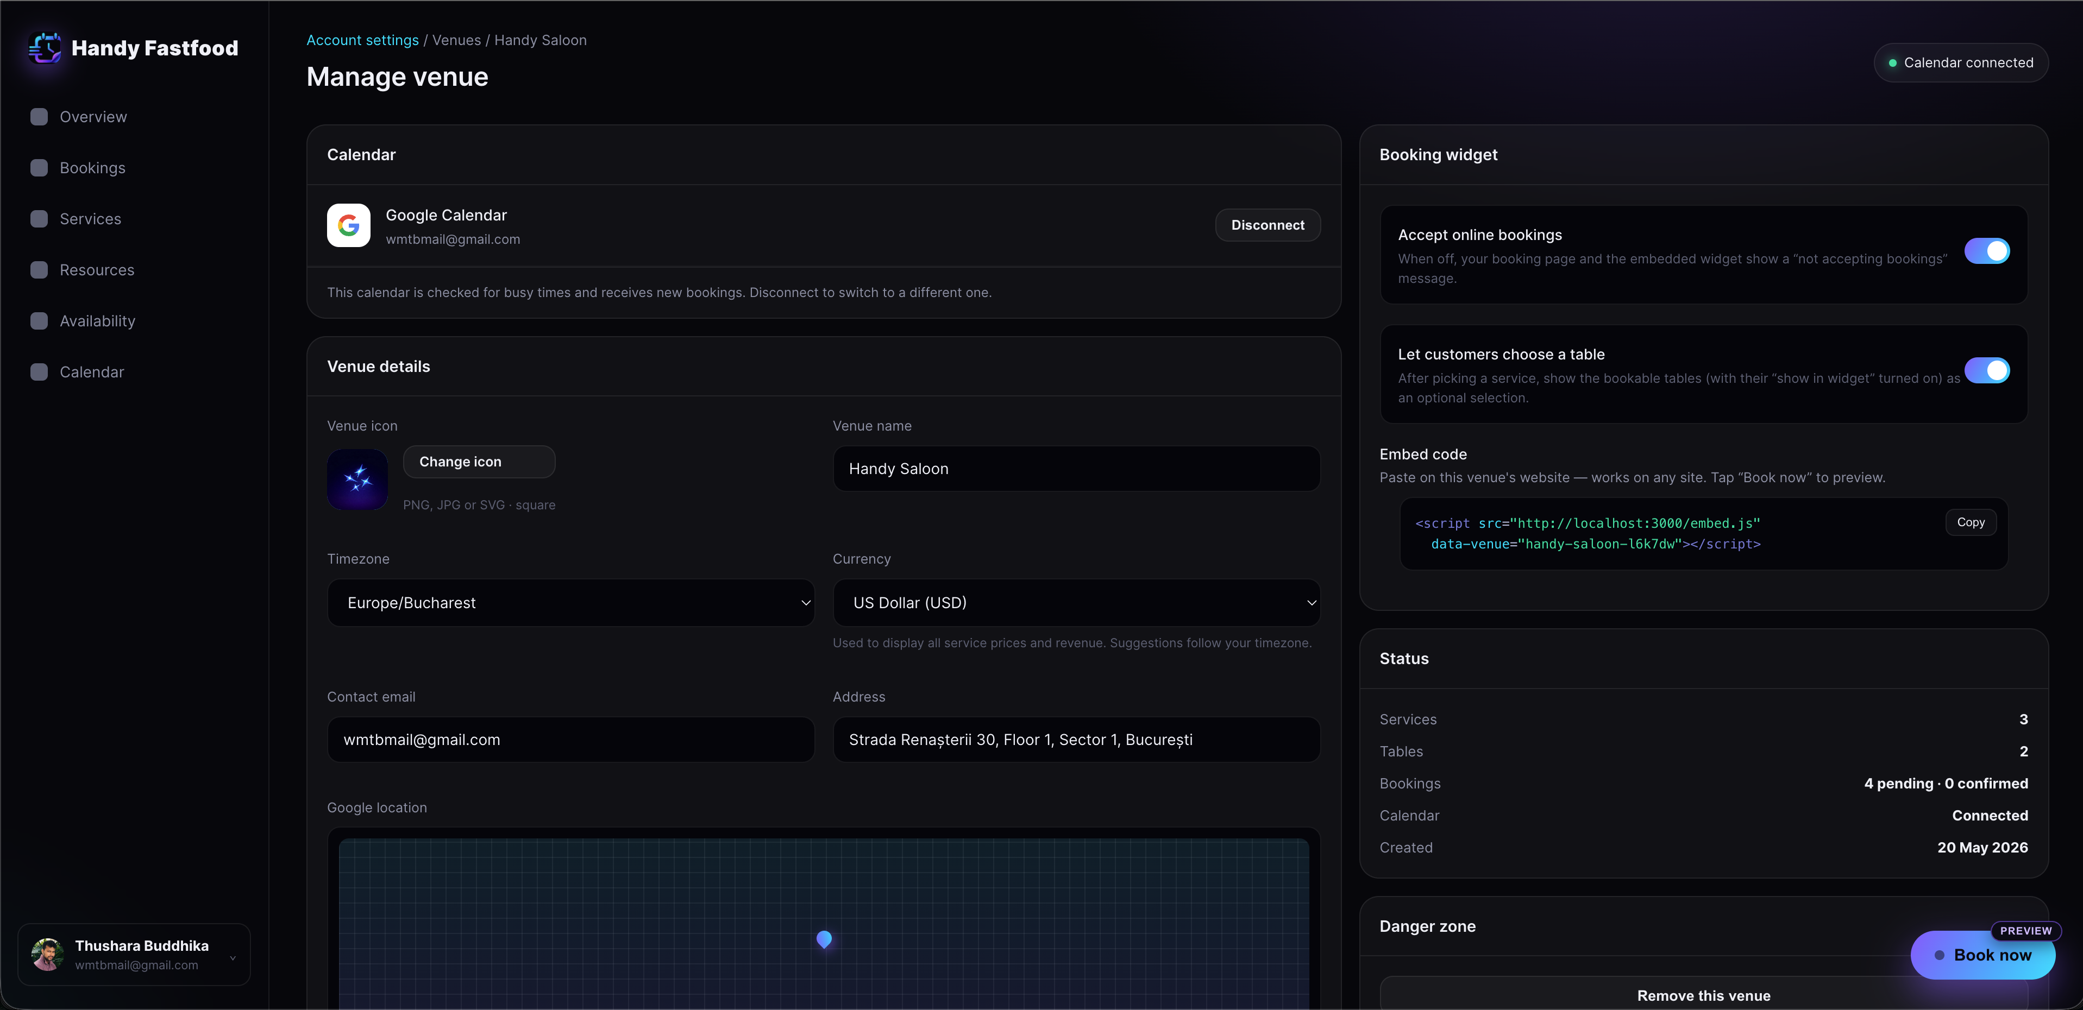This screenshot has width=2083, height=1010.
Task: Click the "20 May 2026" created date
Action: (x=1982, y=847)
